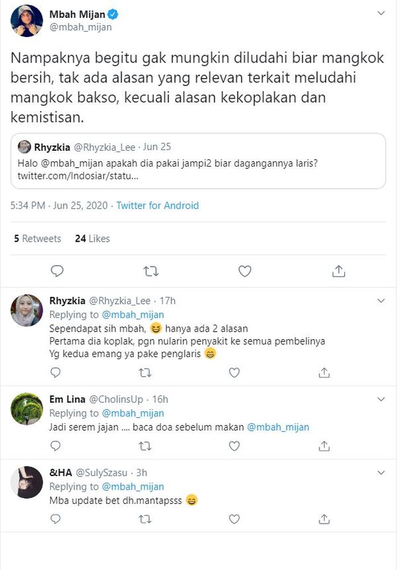Open the quoted tweet from Rhyzkia
Image resolution: width=398 pixels, height=570 pixels.
[198, 162]
